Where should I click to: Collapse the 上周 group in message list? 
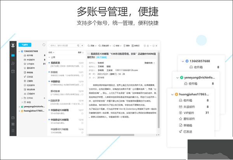(49, 57)
